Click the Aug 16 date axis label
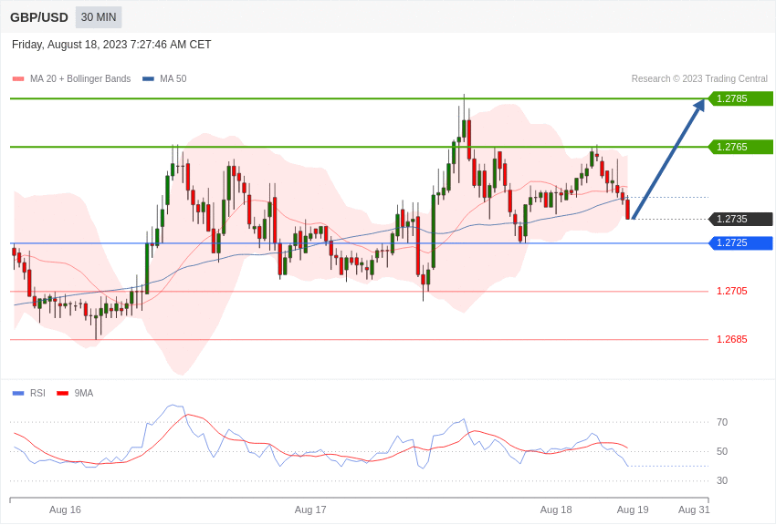Image resolution: width=776 pixels, height=525 pixels. [65, 510]
